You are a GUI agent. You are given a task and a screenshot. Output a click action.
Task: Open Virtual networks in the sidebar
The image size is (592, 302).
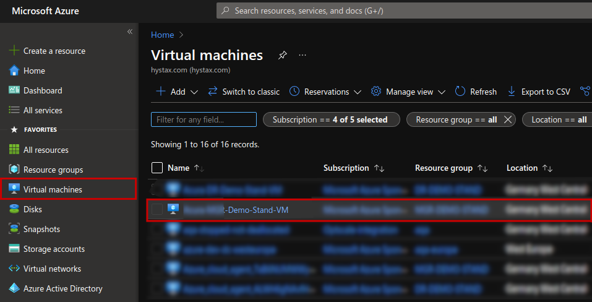pos(52,269)
